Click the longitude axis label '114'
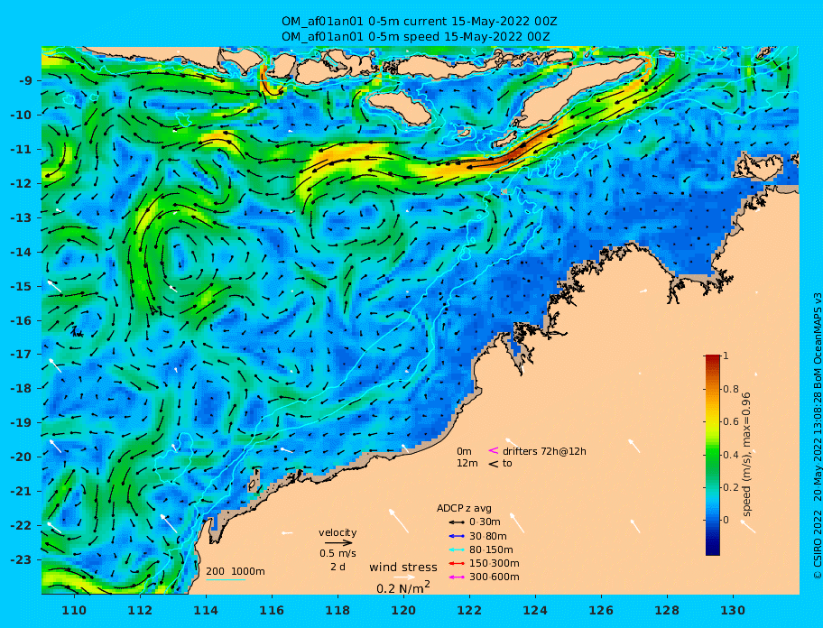Viewport: 823px width, 628px height. [x=206, y=610]
